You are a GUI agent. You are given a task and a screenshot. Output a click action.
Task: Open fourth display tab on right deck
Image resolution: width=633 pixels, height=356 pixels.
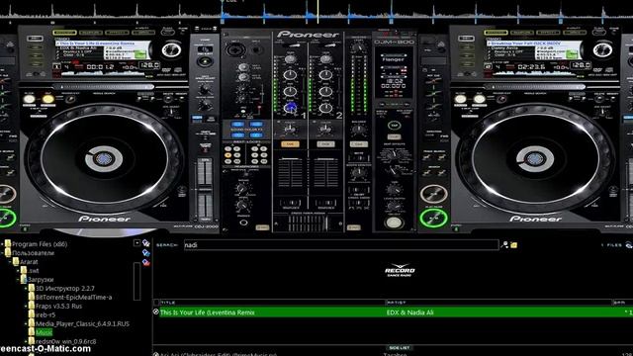(575, 33)
